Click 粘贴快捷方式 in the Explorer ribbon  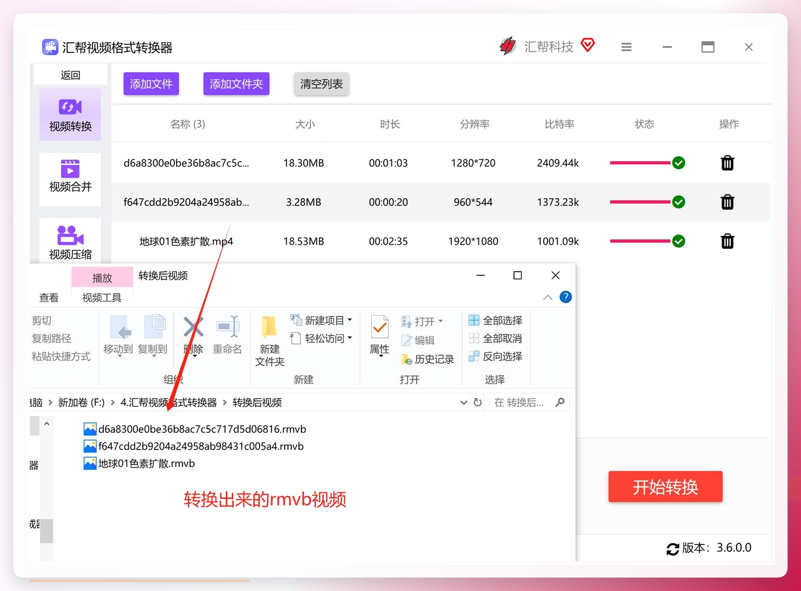(61, 356)
